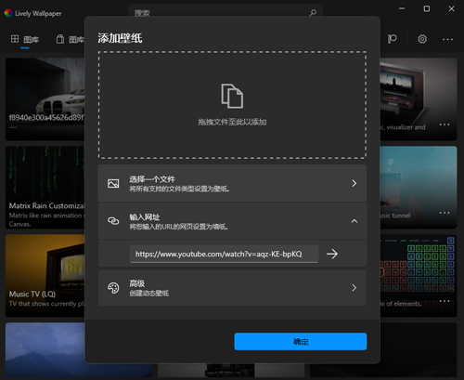Click the link icon beside 输入网址
The width and height of the screenshot is (464, 380).
click(113, 221)
